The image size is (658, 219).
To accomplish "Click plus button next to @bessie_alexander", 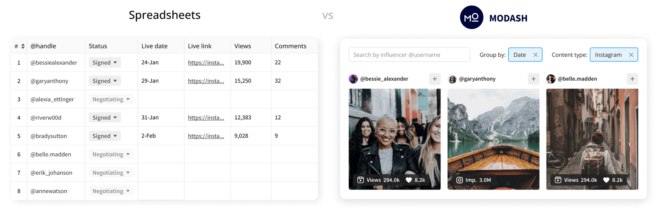I will (435, 79).
